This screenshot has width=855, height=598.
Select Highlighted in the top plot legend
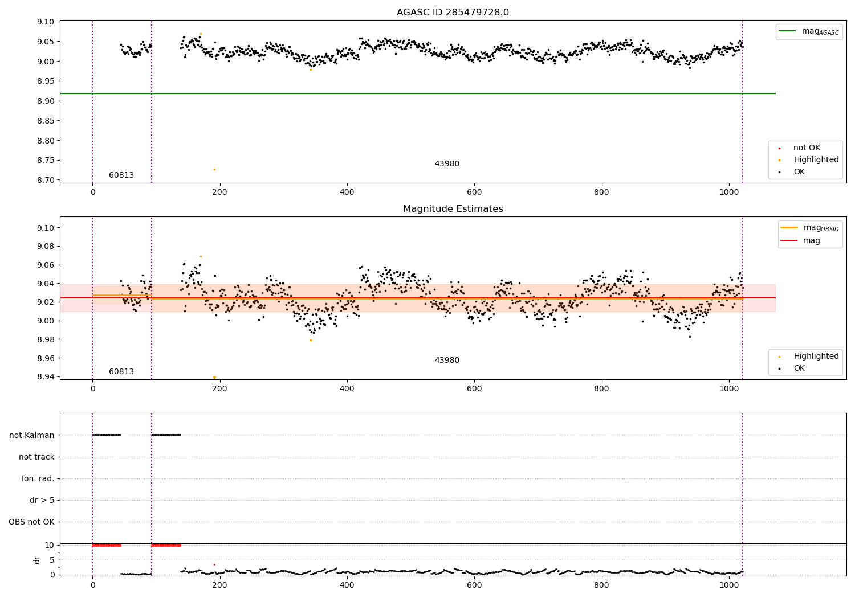pyautogui.click(x=809, y=160)
